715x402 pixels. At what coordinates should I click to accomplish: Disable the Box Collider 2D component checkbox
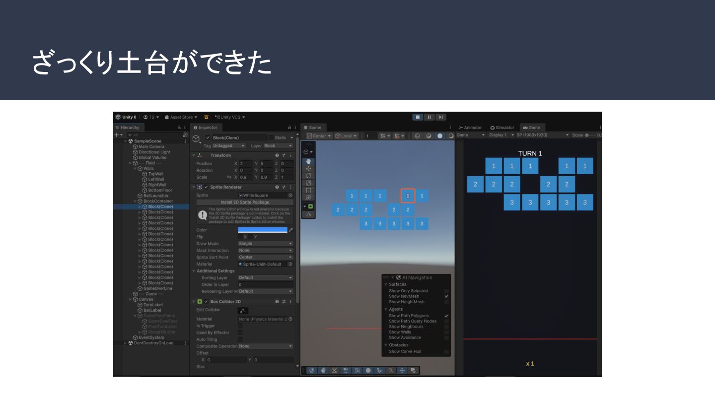pos(206,302)
